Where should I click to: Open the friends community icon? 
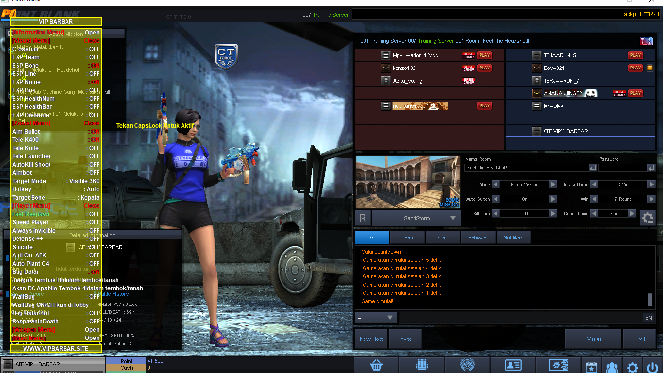point(612,367)
